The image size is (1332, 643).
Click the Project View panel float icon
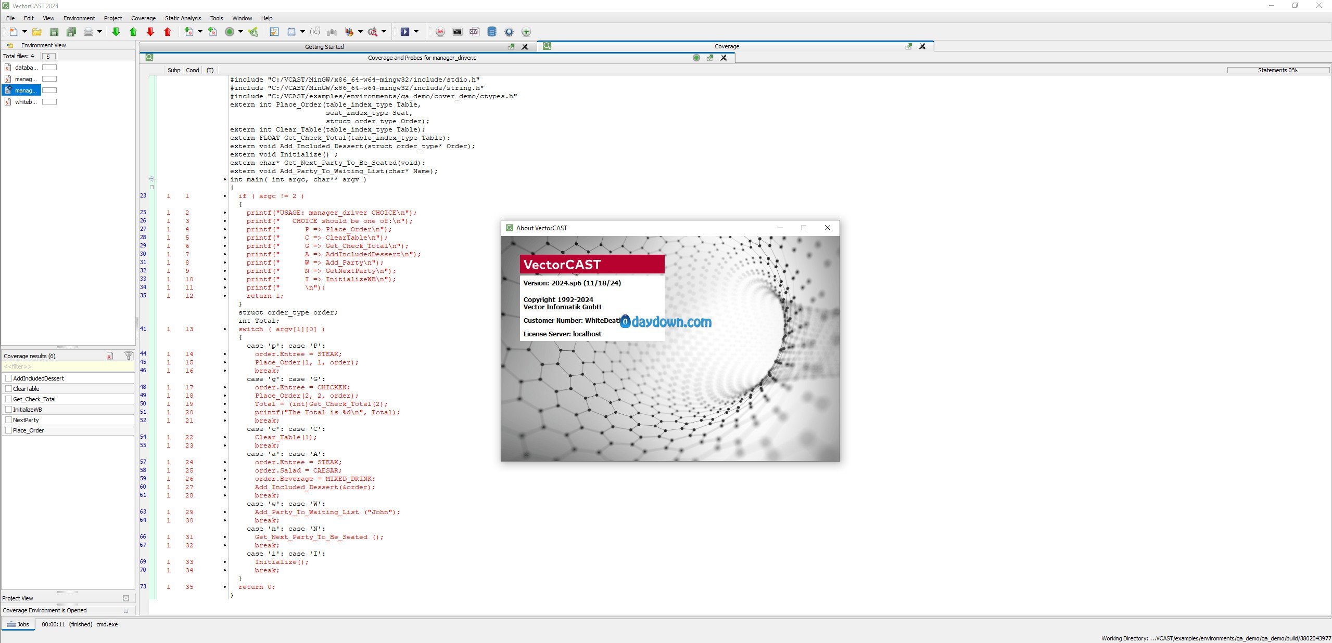(126, 598)
